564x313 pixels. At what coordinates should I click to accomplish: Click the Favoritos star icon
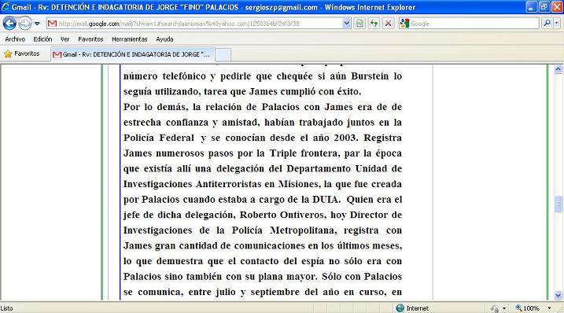coord(8,54)
